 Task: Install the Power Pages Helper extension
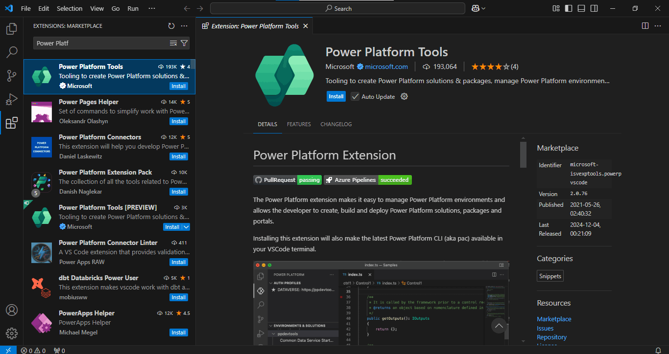pyautogui.click(x=178, y=121)
